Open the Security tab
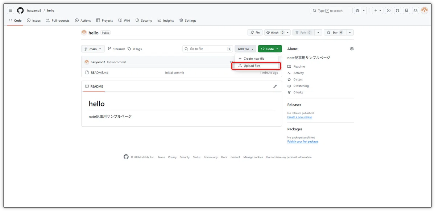The height and width of the screenshot is (211, 435). [x=144, y=21]
